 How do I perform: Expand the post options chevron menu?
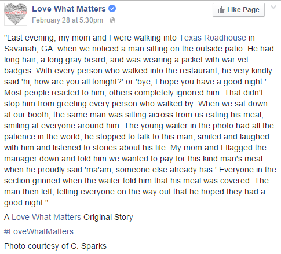click(x=273, y=8)
